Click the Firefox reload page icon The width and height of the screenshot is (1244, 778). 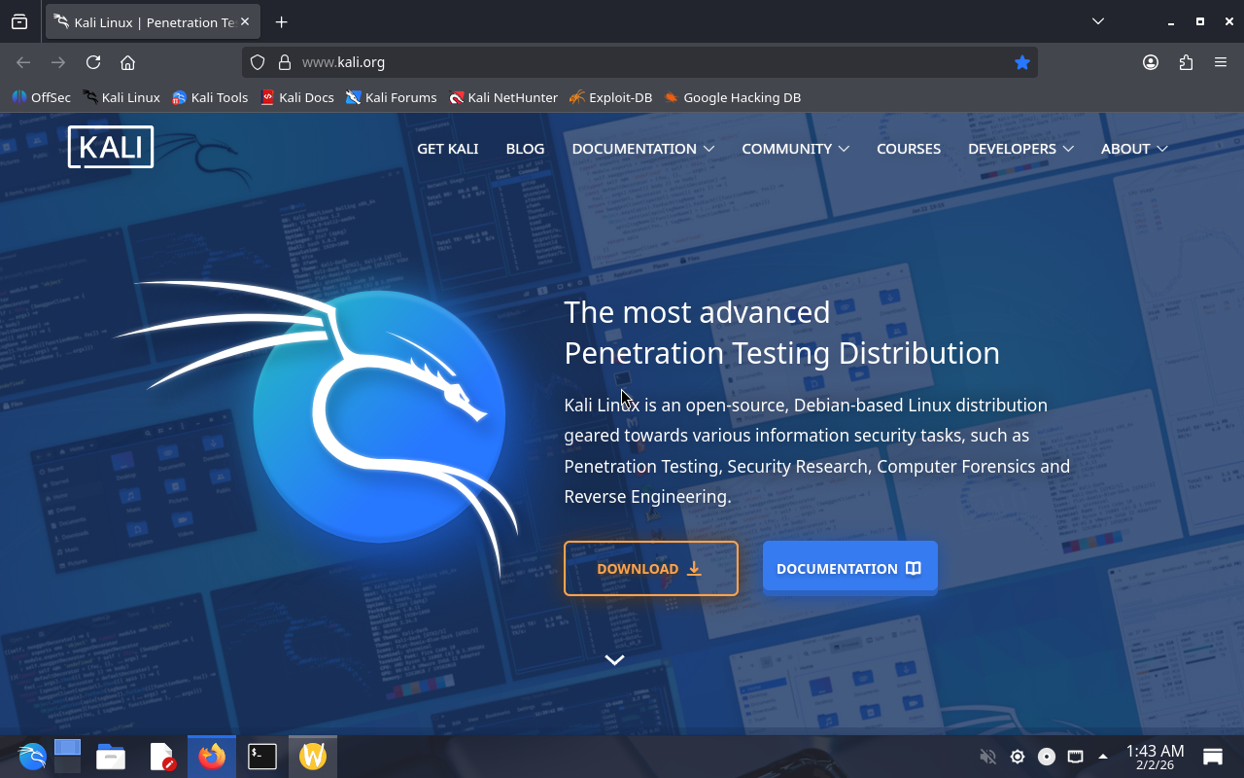point(93,62)
